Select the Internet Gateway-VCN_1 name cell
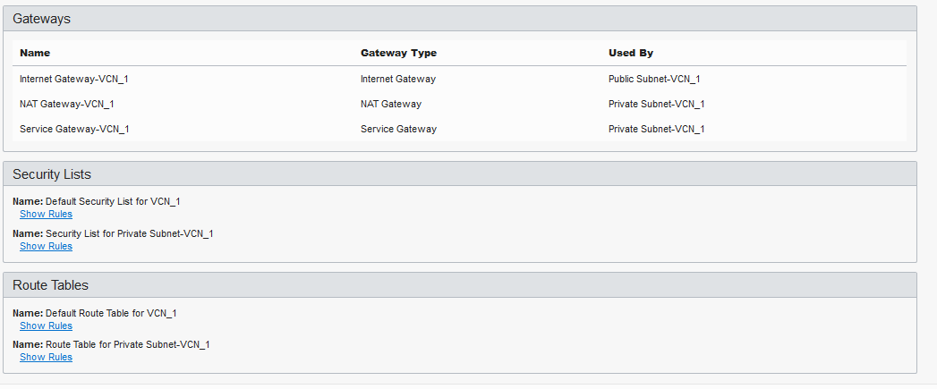 pyautogui.click(x=74, y=79)
